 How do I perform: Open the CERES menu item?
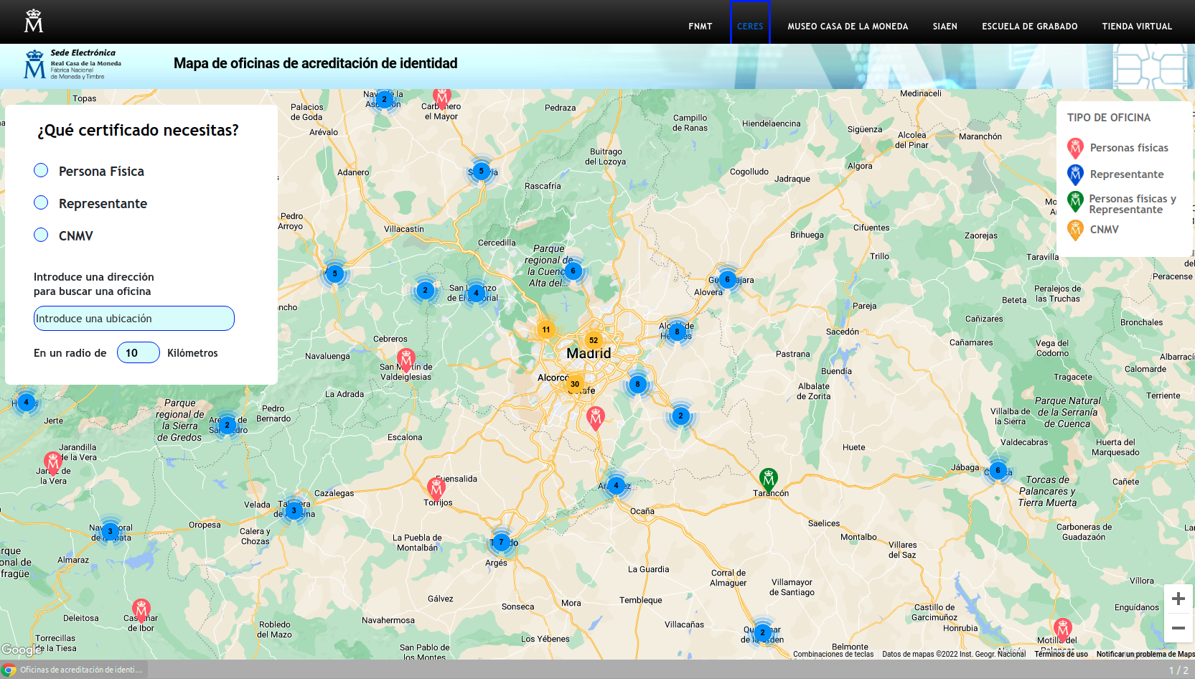[750, 27]
